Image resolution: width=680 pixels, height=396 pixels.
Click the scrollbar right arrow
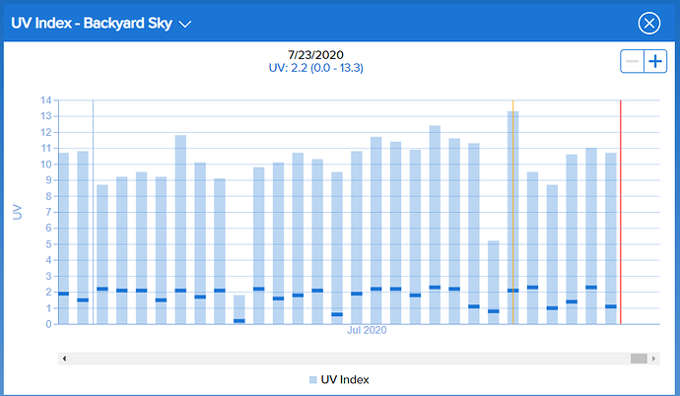(x=653, y=359)
